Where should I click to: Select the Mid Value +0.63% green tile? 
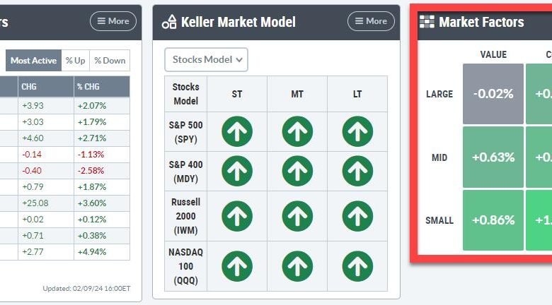click(493, 157)
